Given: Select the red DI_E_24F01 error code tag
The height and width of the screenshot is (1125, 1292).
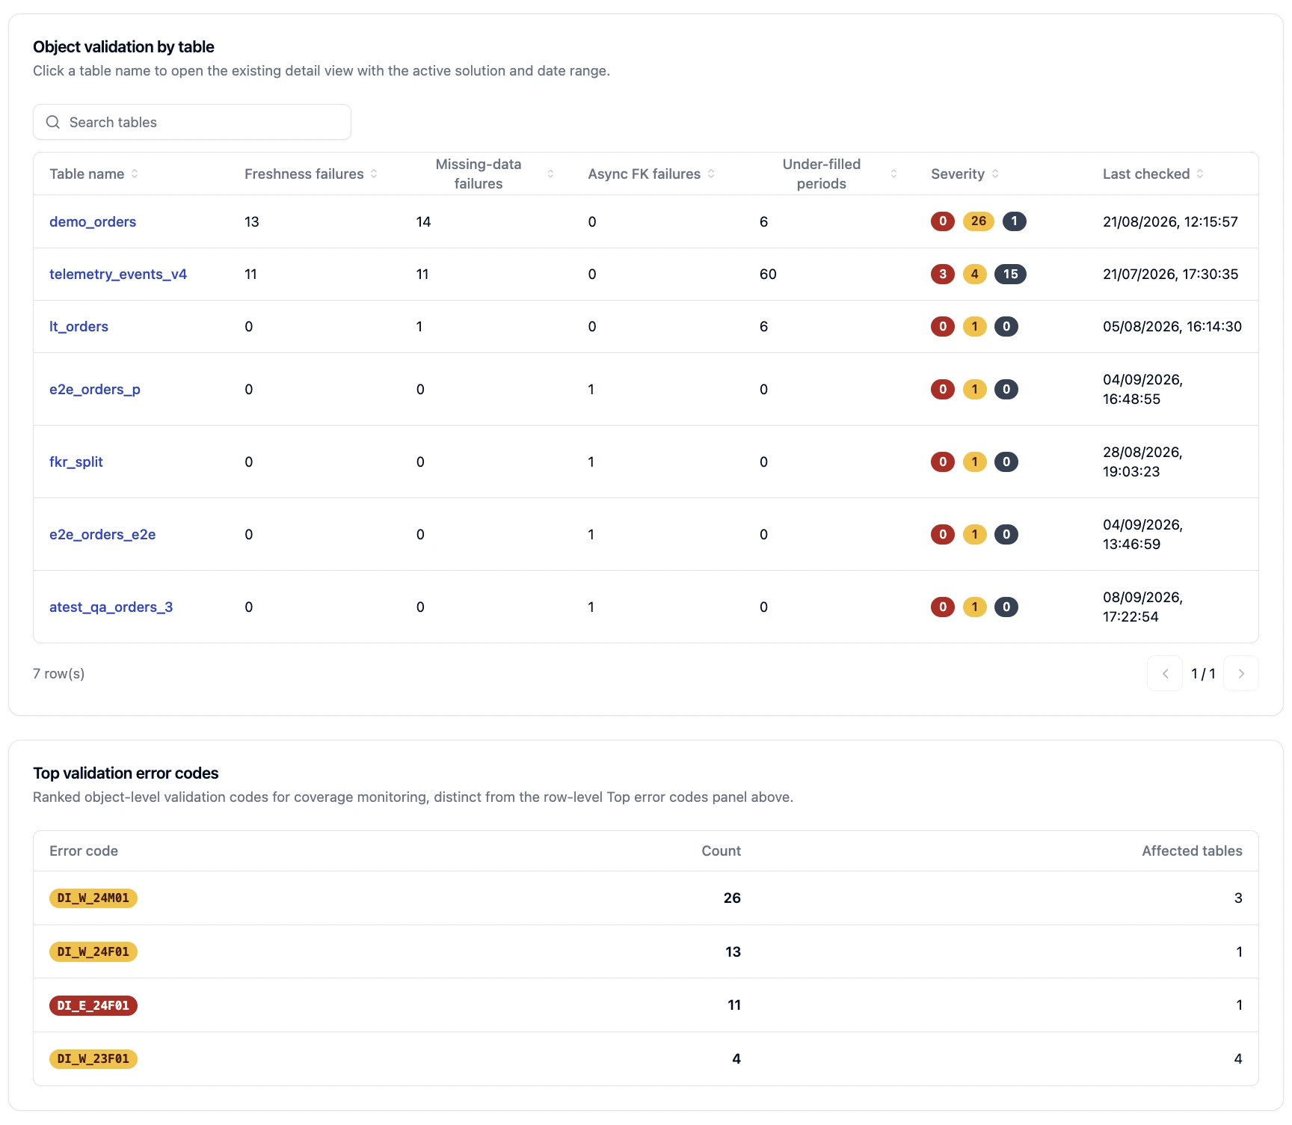Looking at the screenshot, I should pos(93,1005).
